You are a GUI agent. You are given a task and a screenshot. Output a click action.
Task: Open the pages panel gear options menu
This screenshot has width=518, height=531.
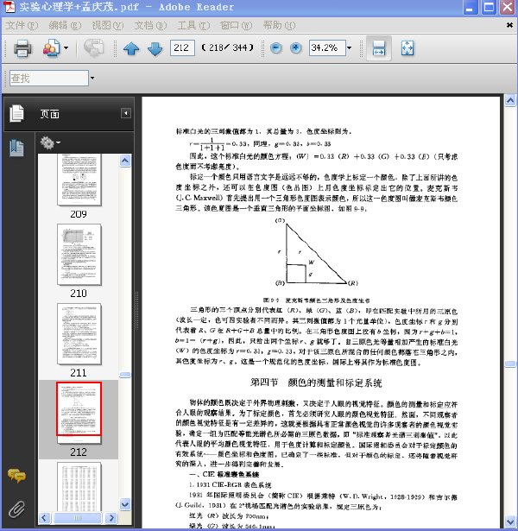click(x=50, y=142)
